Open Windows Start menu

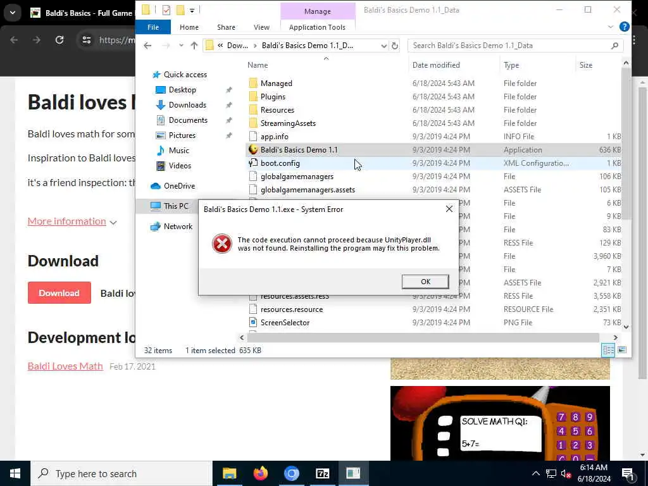click(x=15, y=473)
